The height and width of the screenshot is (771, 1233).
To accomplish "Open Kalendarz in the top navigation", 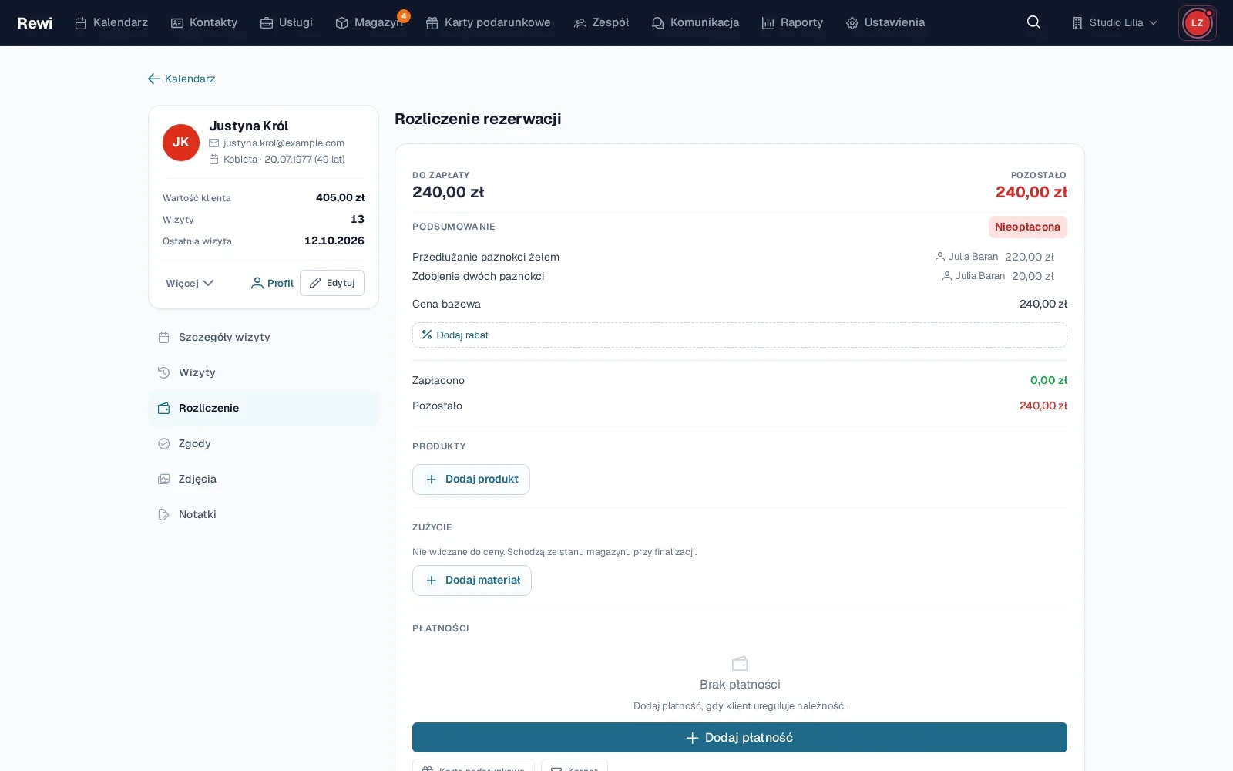I will [111, 22].
